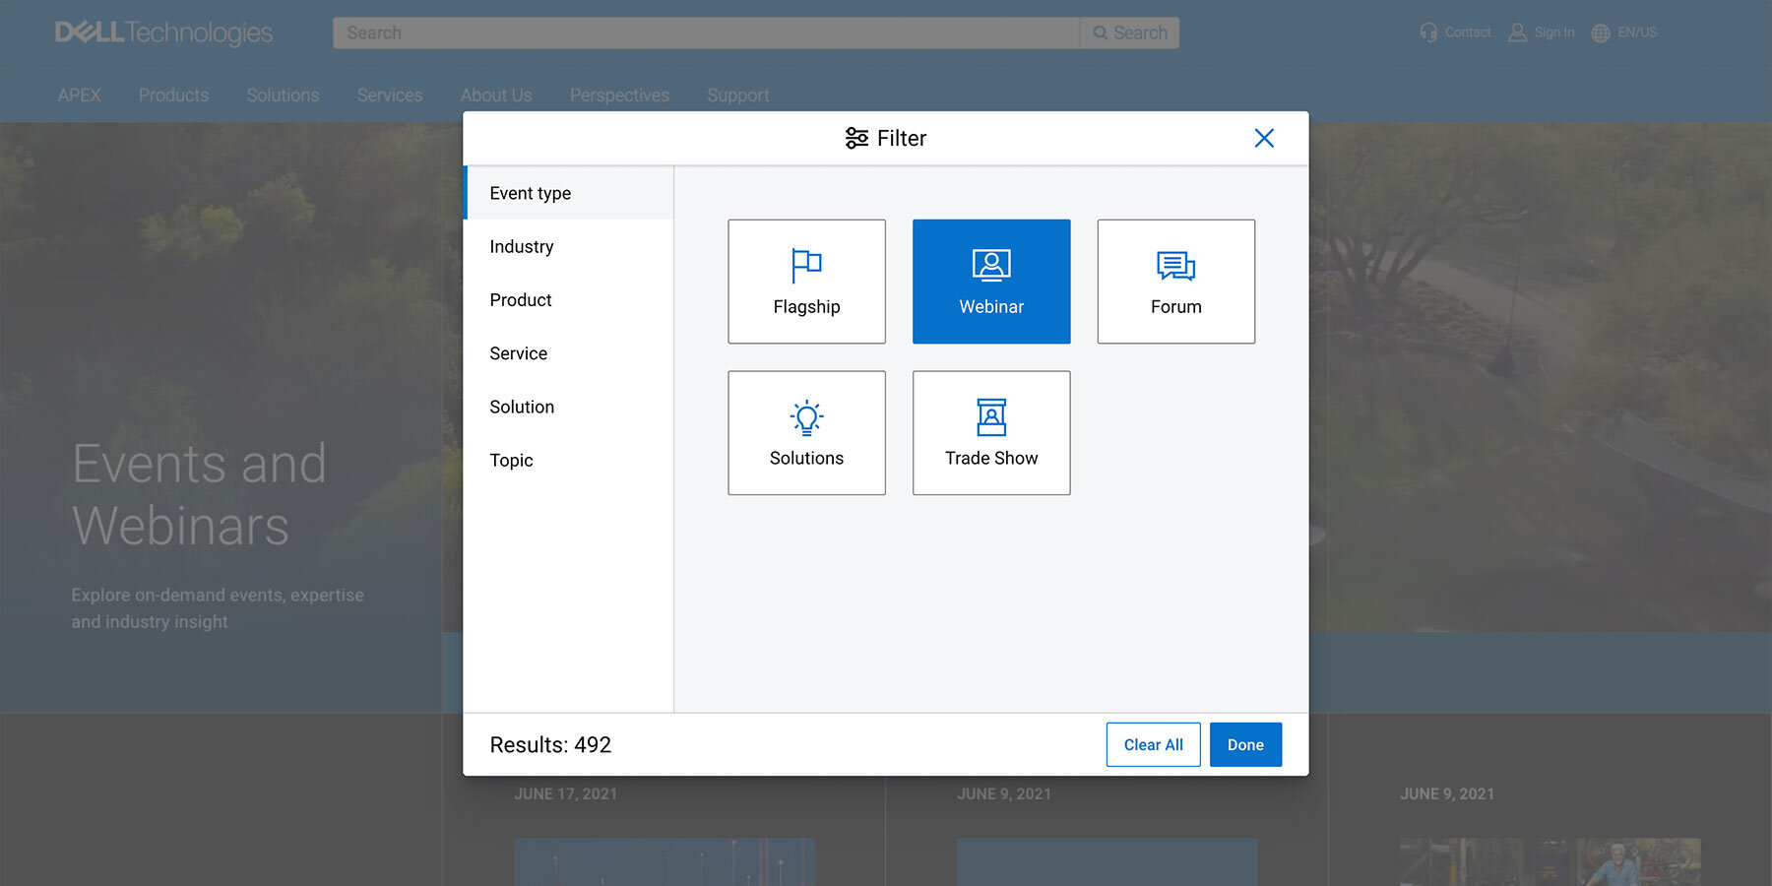Open the EN/US language selector
The width and height of the screenshot is (1772, 886).
[1624, 32]
